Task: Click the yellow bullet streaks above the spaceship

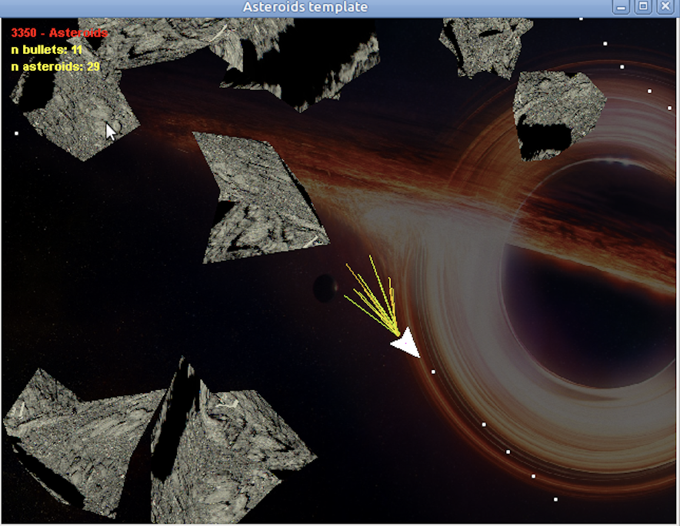Action: point(373,295)
